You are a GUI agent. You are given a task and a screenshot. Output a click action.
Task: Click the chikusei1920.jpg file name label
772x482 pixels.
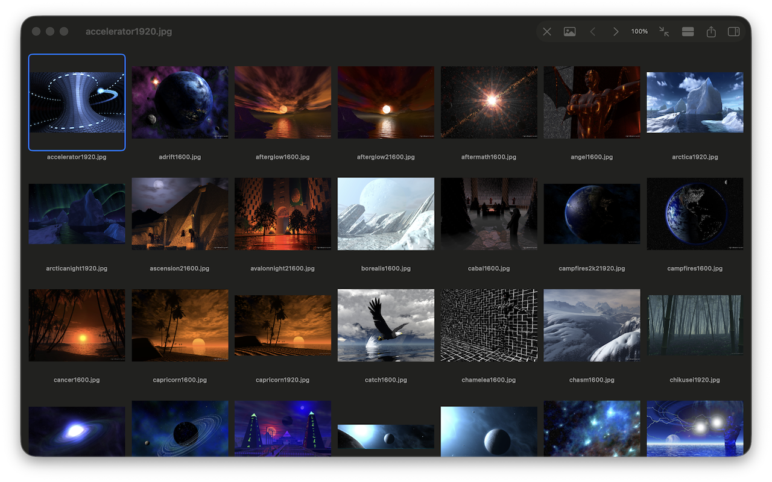tap(695, 380)
